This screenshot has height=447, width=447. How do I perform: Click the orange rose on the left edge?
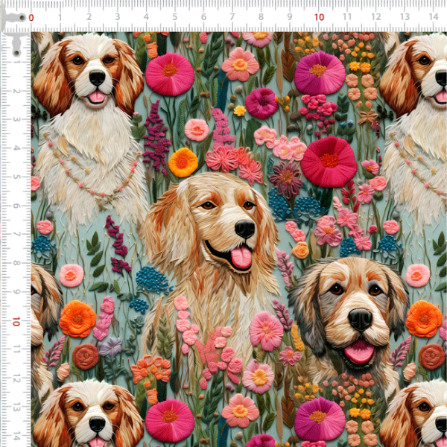pos(77,319)
